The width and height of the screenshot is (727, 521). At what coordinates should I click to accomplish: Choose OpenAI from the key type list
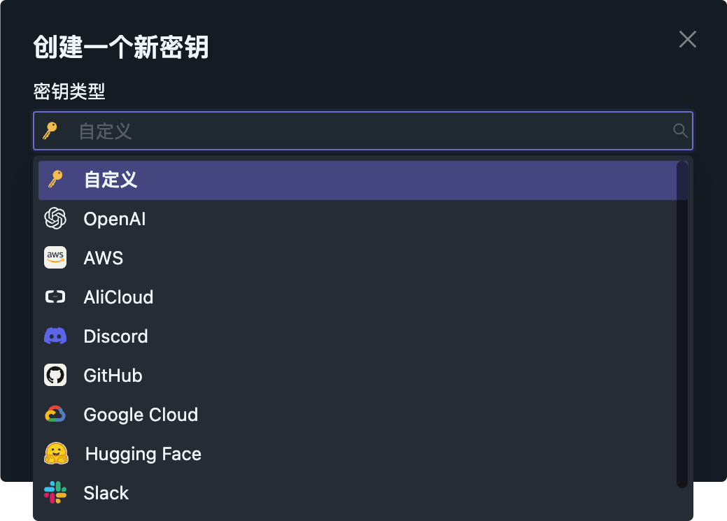(x=115, y=220)
